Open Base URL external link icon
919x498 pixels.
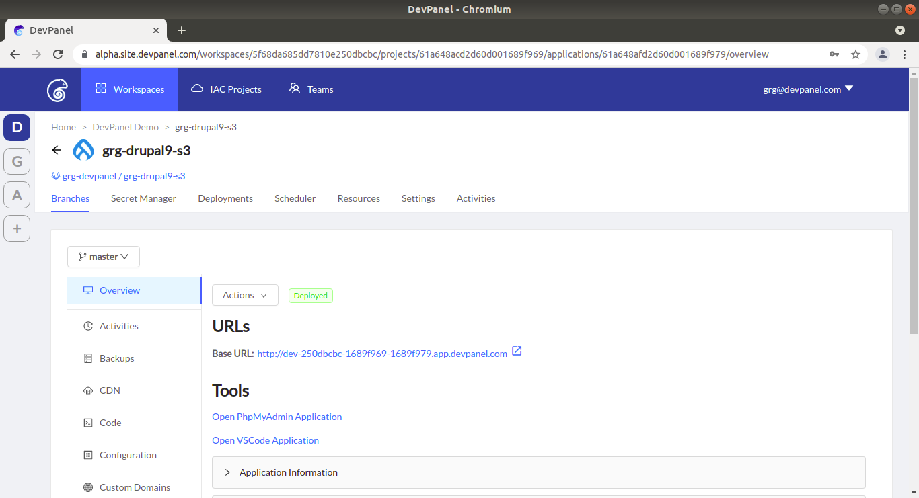(x=517, y=351)
